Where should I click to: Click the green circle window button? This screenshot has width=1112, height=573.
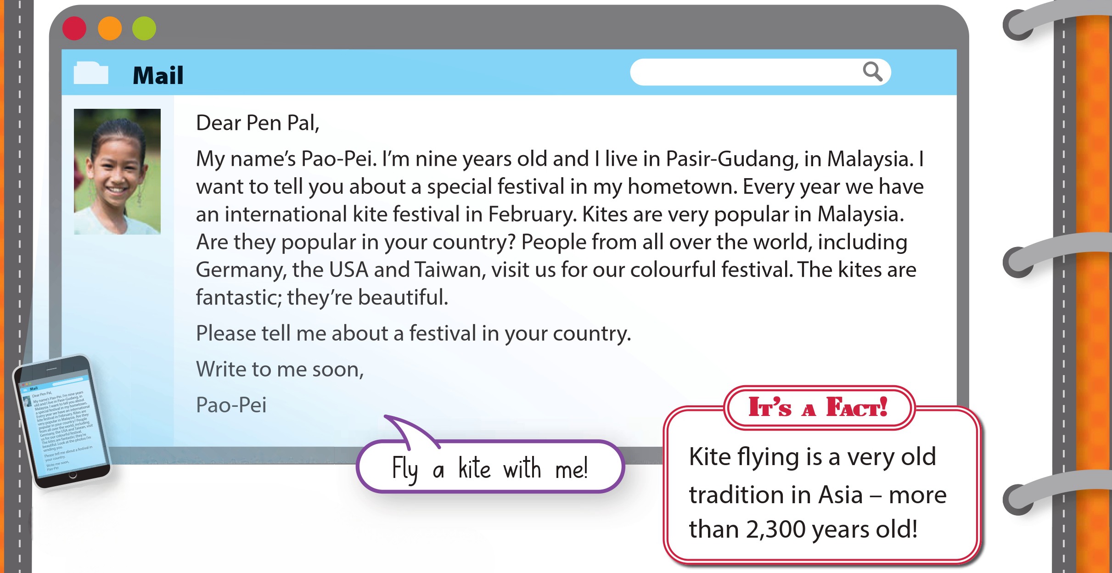[x=144, y=28]
